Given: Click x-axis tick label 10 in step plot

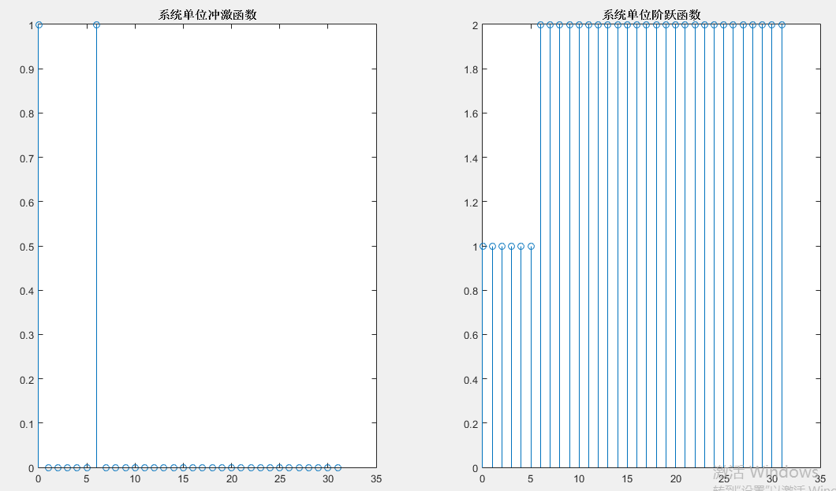Looking at the screenshot, I should coord(579,479).
